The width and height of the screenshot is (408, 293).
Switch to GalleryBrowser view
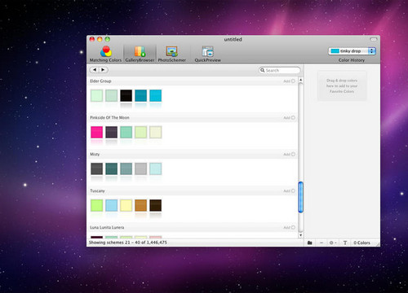[140, 54]
